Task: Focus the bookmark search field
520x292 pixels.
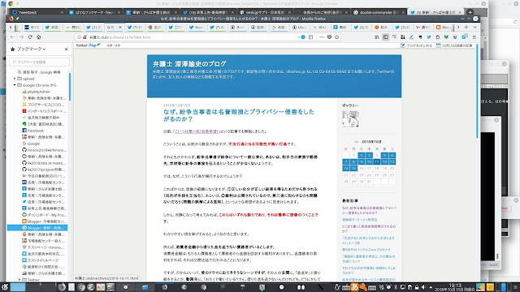Action: (x=40, y=62)
